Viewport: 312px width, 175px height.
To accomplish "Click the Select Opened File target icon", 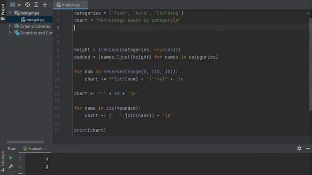I will pos(27,5).
